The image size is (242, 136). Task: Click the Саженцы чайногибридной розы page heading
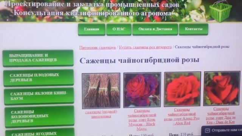[140, 60]
